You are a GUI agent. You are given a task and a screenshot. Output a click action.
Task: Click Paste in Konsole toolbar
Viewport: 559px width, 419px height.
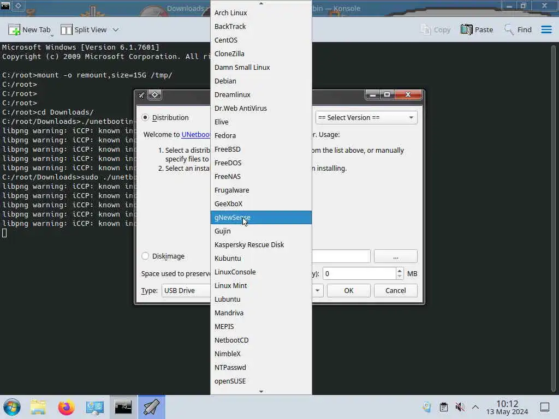(477, 29)
